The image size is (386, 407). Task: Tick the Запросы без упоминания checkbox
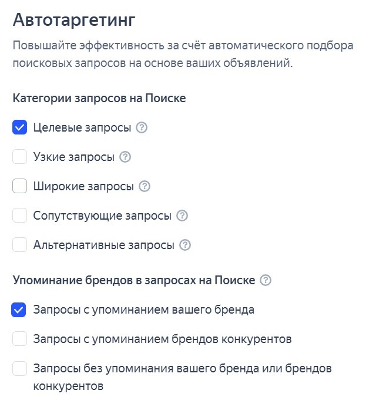pos(20,368)
